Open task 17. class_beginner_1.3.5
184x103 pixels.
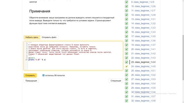pyautogui.click(x=143, y=36)
